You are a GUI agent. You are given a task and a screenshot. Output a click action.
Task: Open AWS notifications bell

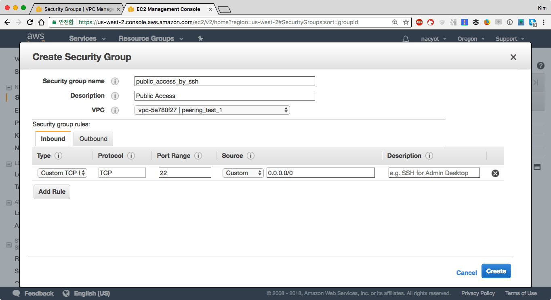tap(406, 39)
